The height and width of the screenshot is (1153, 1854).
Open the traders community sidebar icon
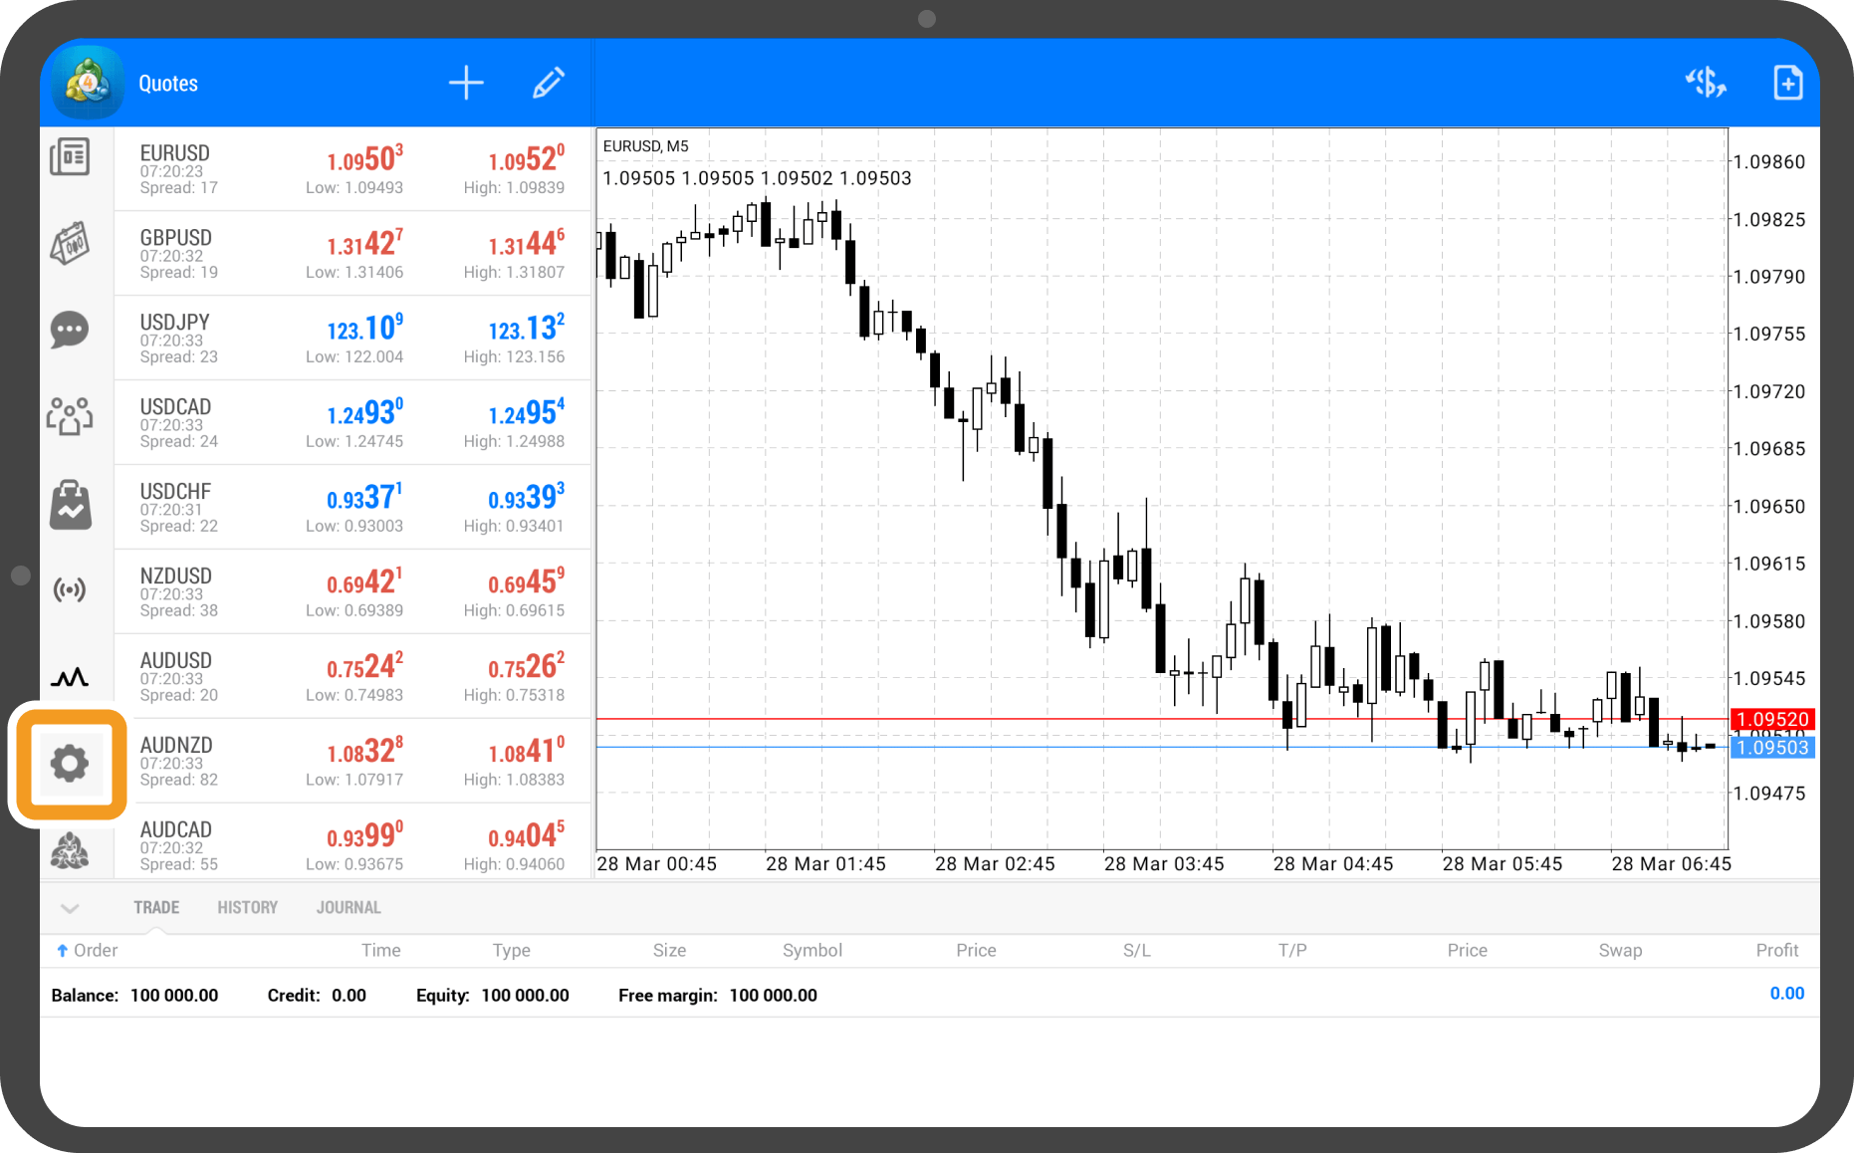(x=70, y=416)
